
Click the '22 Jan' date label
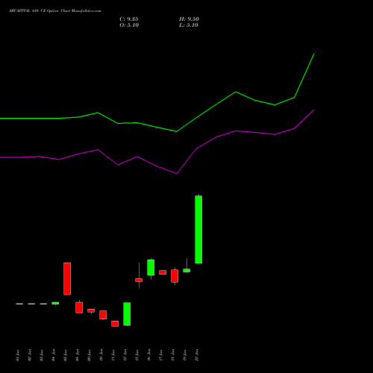click(x=197, y=355)
